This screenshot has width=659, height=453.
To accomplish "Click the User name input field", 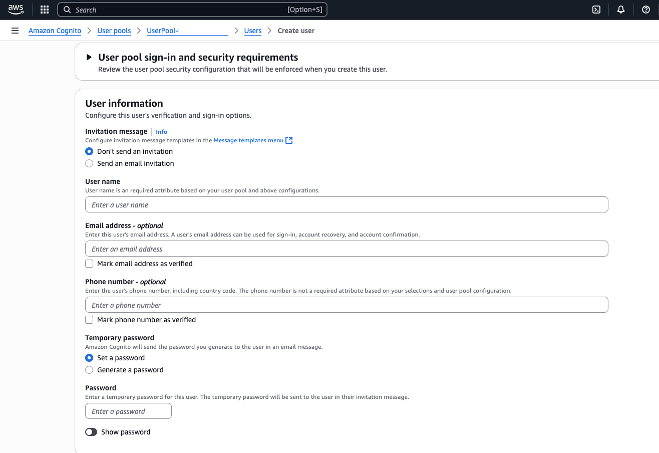I will click(347, 204).
